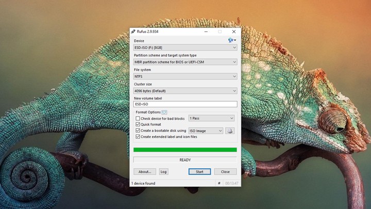The width and height of the screenshot is (371, 209).
Task: Minimize the Rufus window
Action: point(206,31)
